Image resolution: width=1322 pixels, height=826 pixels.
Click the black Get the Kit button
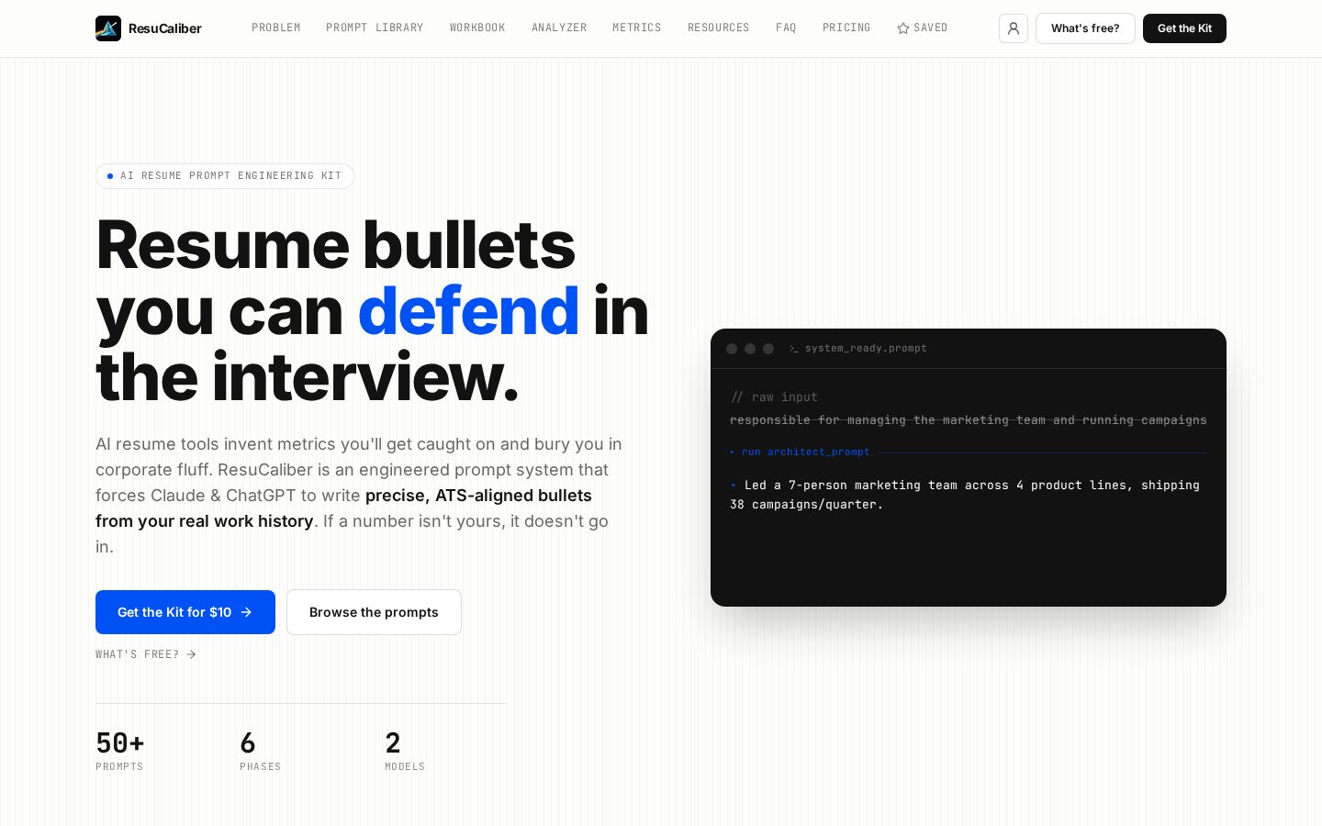point(1184,28)
